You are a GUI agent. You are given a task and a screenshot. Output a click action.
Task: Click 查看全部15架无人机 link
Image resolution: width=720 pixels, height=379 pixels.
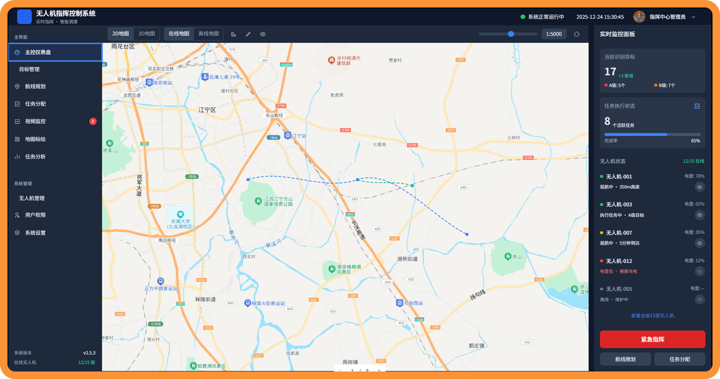point(652,316)
